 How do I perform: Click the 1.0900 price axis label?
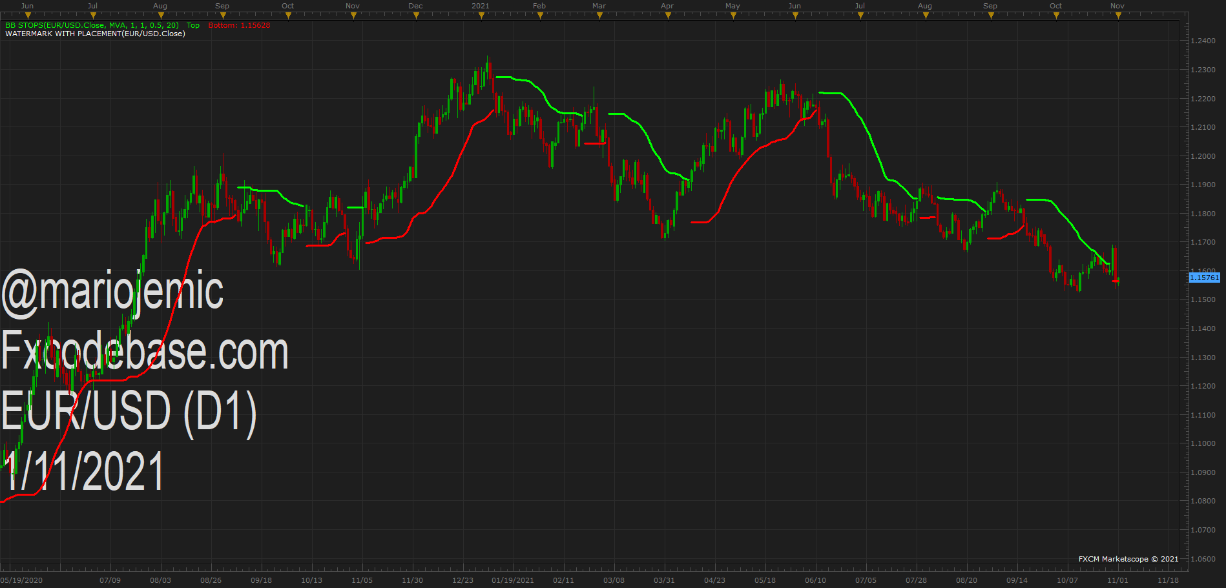click(x=1203, y=472)
